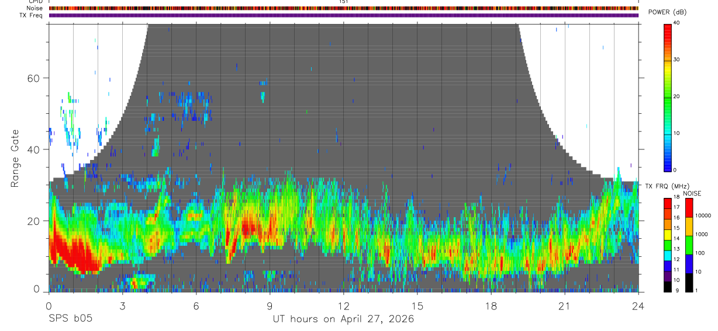Viewport: 718px width, 331px height.
Task: Click the 0 UT hour axis label
Action: (49, 305)
